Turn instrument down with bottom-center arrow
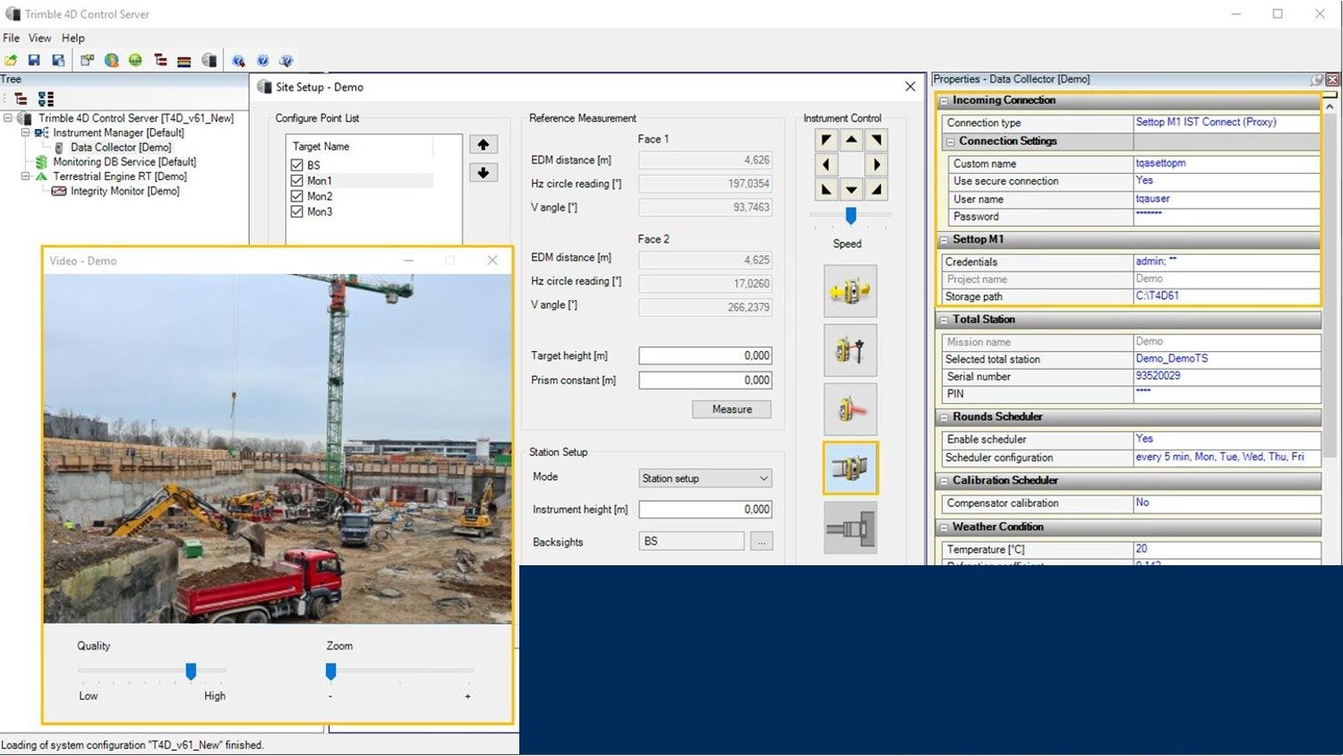The width and height of the screenshot is (1343, 756). click(851, 189)
